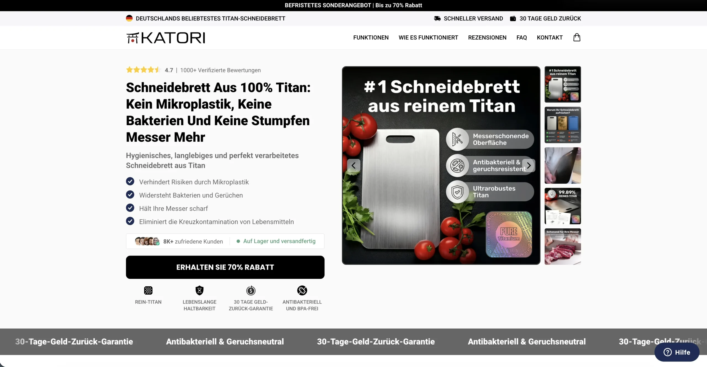Click checkmark icon beside Eliminiert die Kreuzkontamination
This screenshot has height=367, width=707.
(x=130, y=221)
